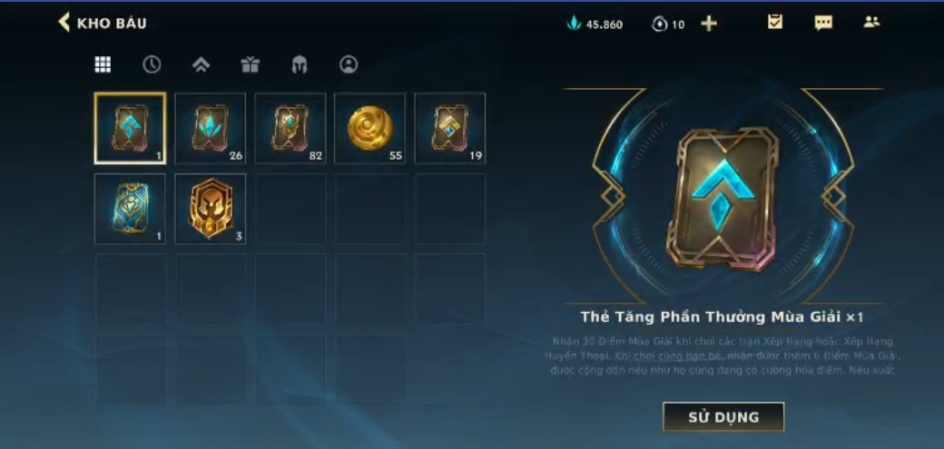Select the blue glowing card item
Screen dimensions: 944x449
coord(130,209)
